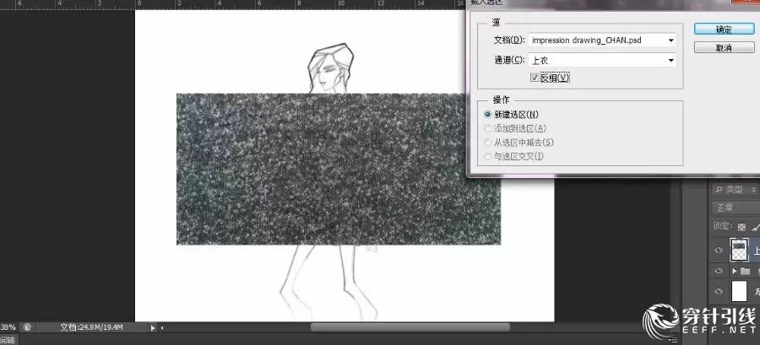Open the layer filter 类型 dropdown

point(736,190)
